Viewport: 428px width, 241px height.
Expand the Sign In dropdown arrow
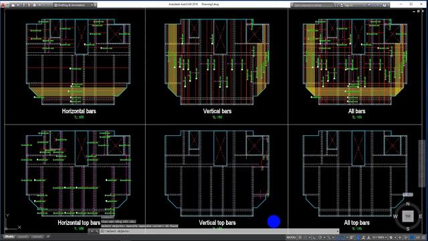coord(364,5)
